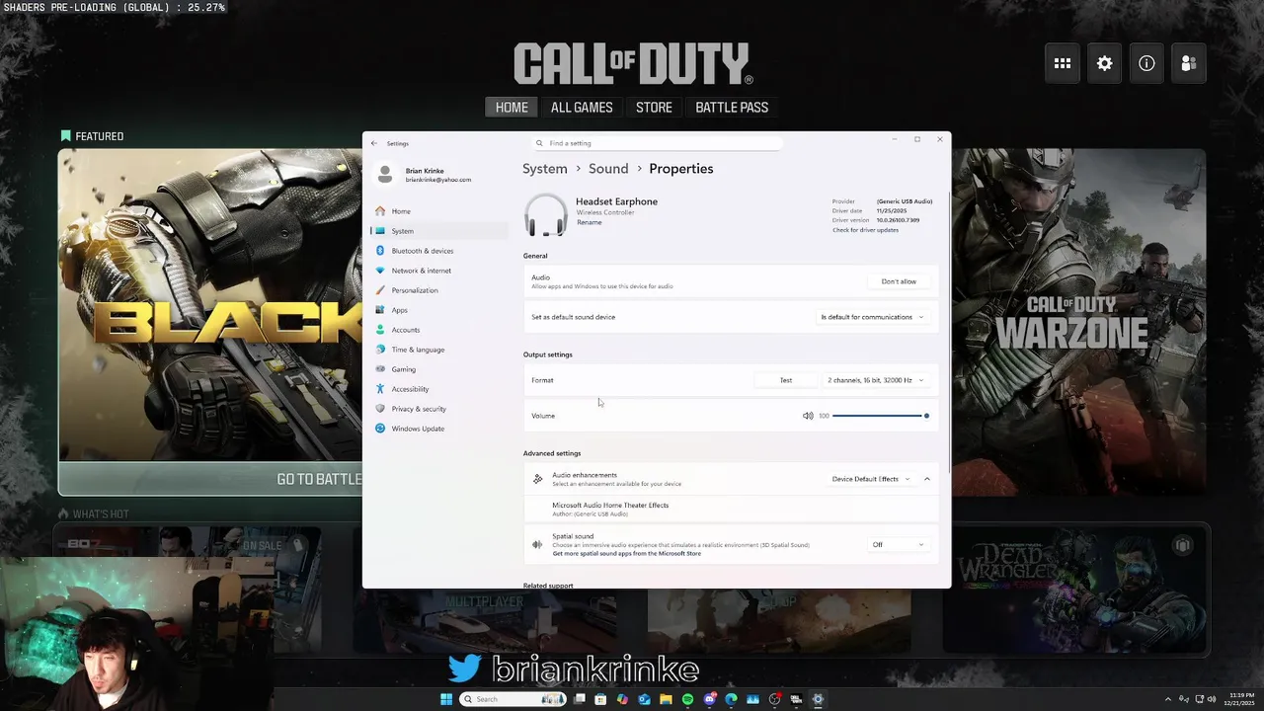This screenshot has height=711, width=1264.
Task: Select Apps in Settings sidebar
Action: pos(439,310)
